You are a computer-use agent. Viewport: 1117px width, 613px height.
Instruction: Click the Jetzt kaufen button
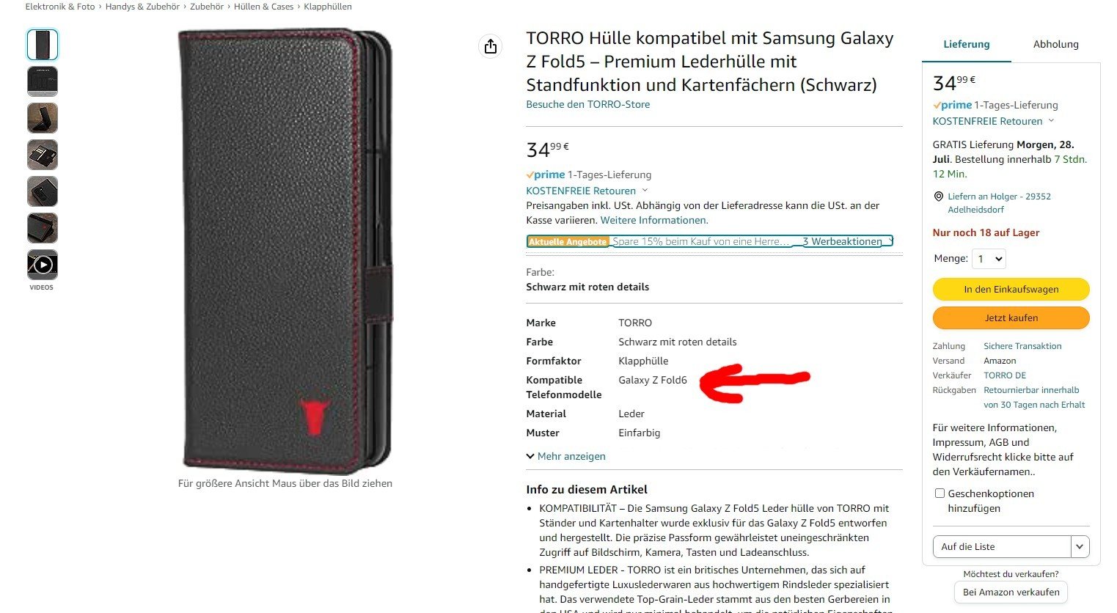click(1011, 317)
